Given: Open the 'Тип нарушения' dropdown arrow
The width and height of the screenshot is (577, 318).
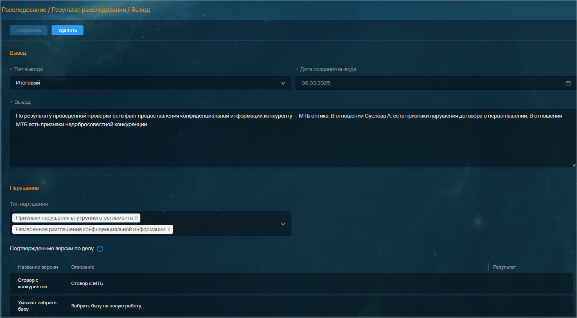Looking at the screenshot, I should click(x=283, y=224).
